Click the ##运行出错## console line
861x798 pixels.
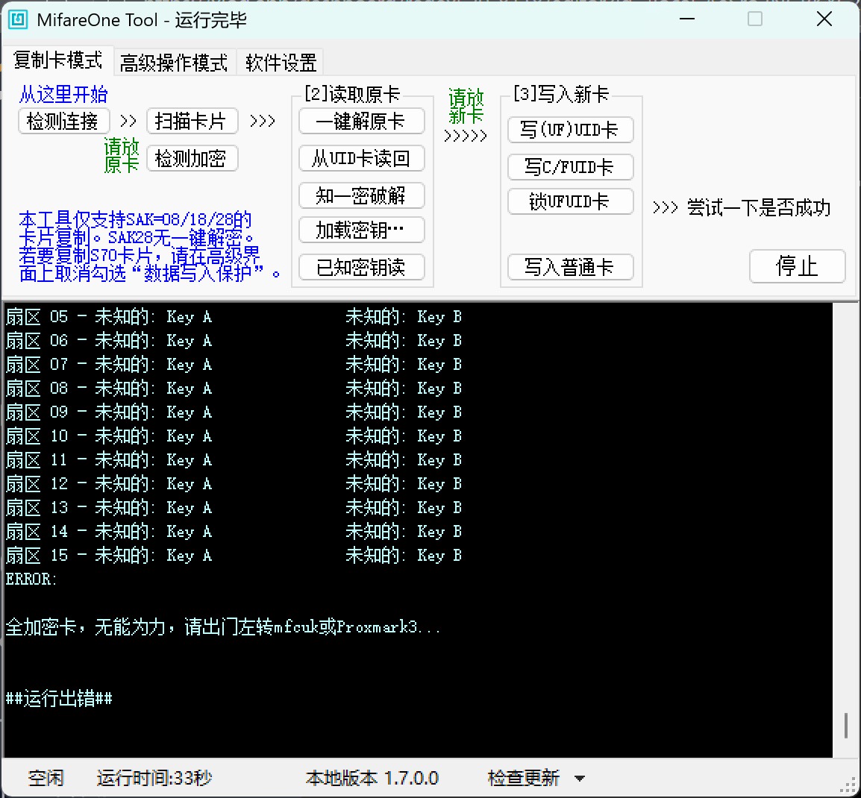59,699
